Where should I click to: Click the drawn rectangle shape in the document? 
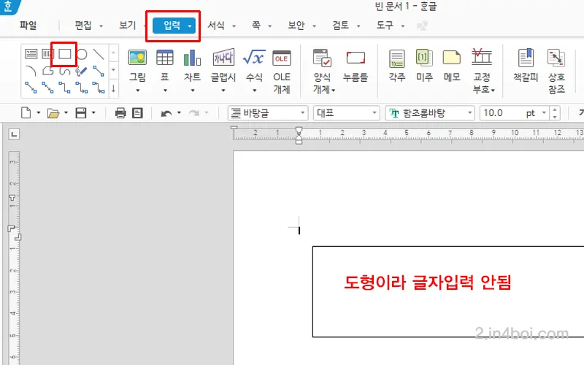[x=448, y=291]
